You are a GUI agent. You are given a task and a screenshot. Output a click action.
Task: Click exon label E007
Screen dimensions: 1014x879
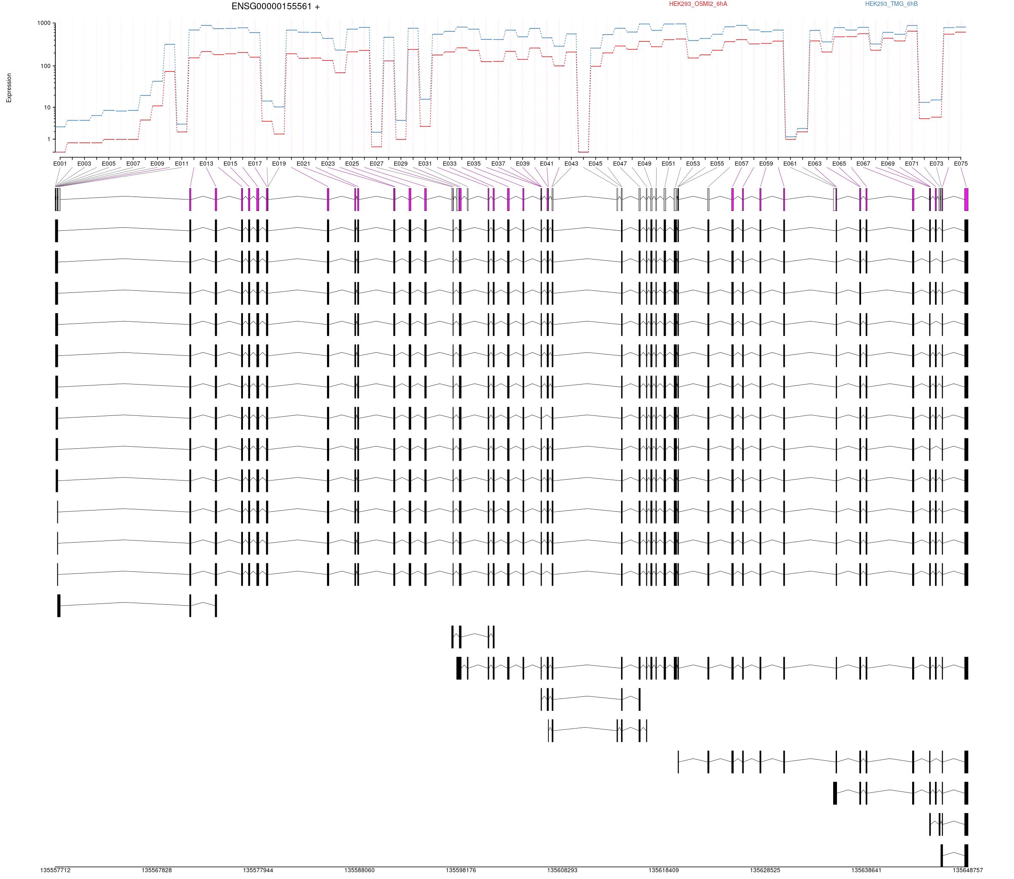(134, 164)
